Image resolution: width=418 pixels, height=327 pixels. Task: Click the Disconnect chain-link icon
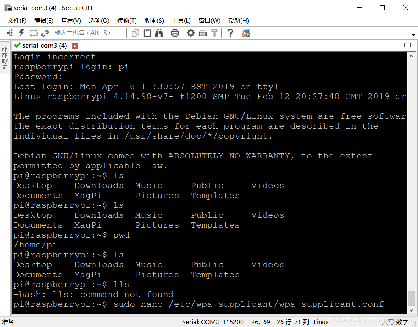(45, 33)
